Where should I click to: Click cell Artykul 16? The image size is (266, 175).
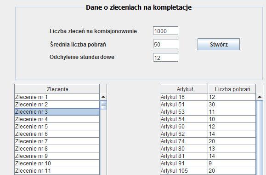184,97
